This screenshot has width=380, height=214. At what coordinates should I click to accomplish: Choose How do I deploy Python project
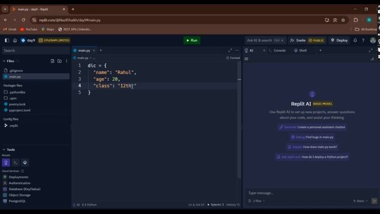312,157
